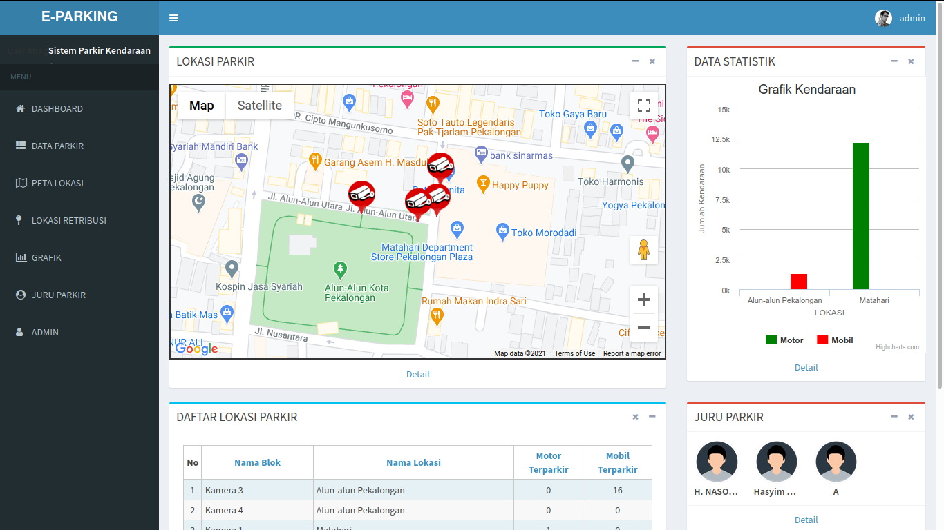Open the Detail link under DATA STATISTIK
Screen dimensions: 944x530
pyautogui.click(x=806, y=367)
